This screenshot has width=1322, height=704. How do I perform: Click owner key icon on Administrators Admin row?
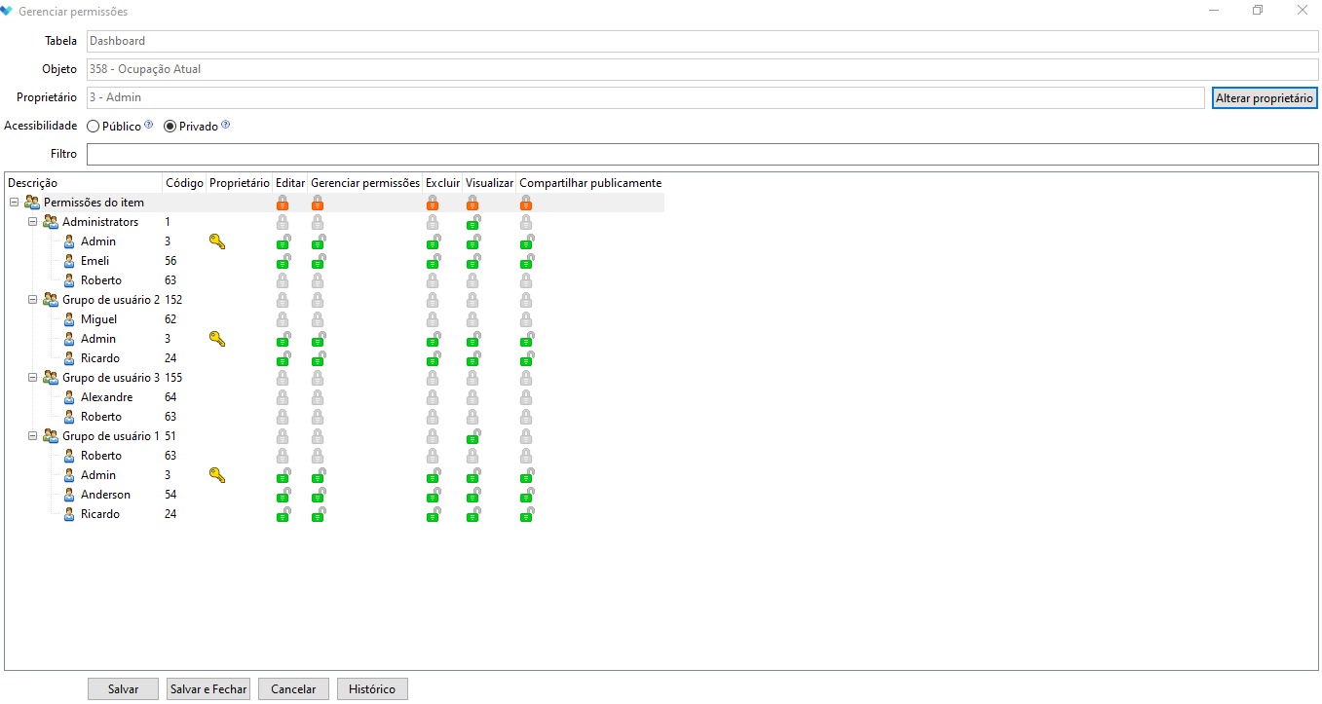[x=217, y=241]
